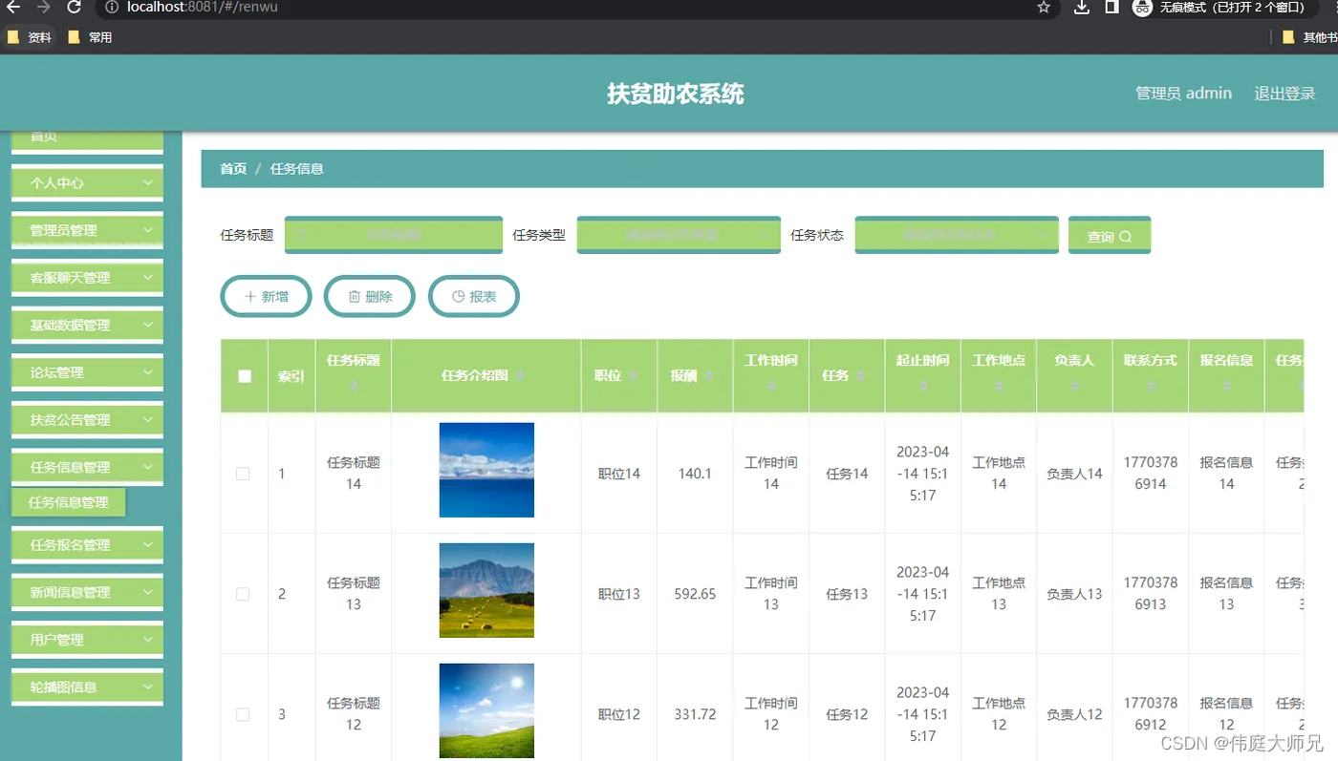Check the box for row 1
Image resolution: width=1338 pixels, height=761 pixels.
(243, 474)
